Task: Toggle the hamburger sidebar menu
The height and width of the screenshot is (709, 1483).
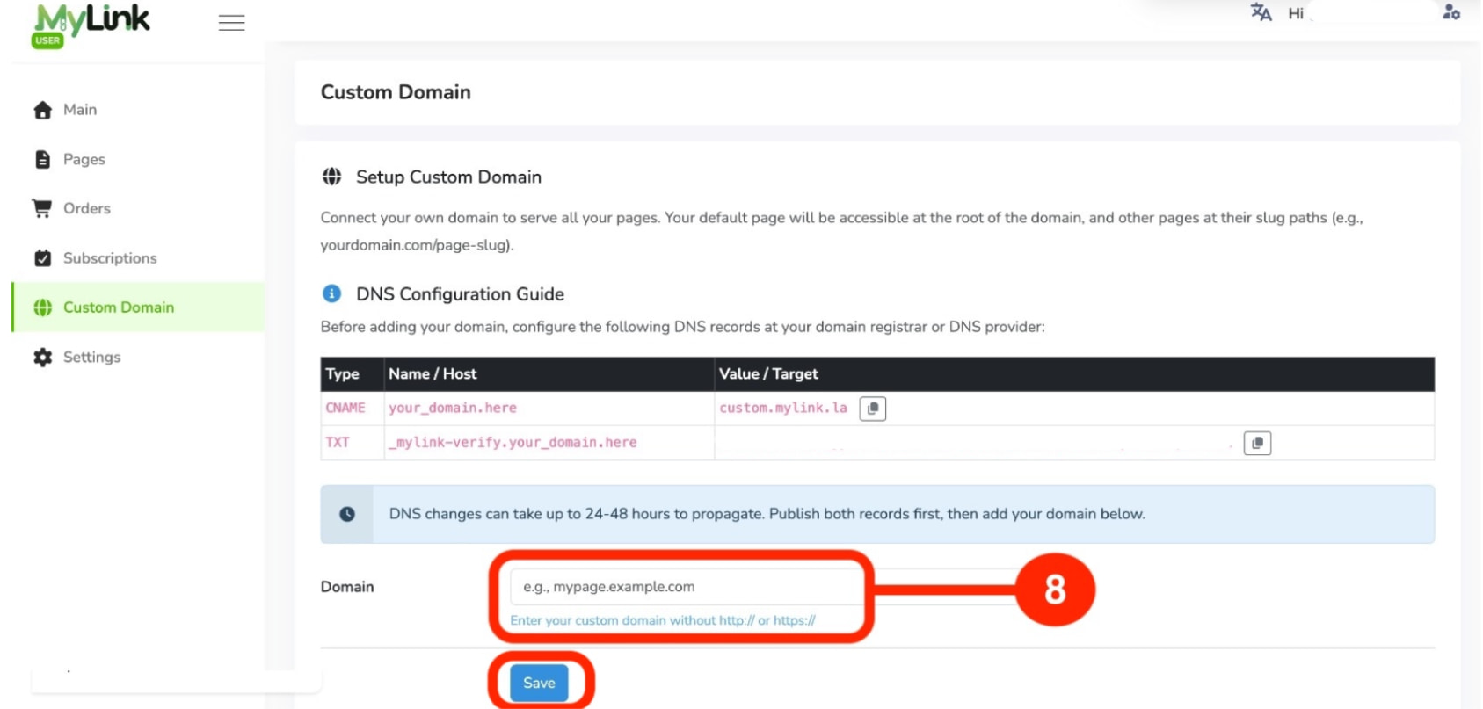Action: (x=232, y=23)
